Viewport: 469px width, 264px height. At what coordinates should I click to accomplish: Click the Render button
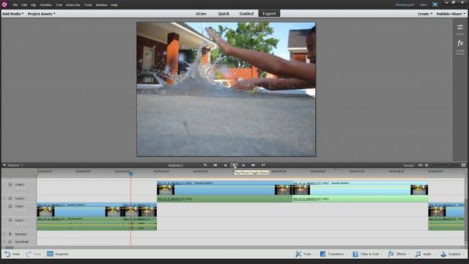409,166
